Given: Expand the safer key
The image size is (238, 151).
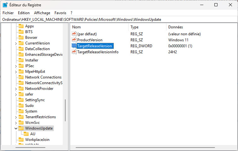Looking at the screenshot, I should point(16,95).
